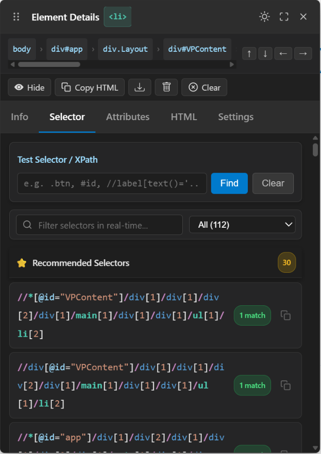Switch to the Settings tab
Viewport: 321px width, 454px height.
236,117
